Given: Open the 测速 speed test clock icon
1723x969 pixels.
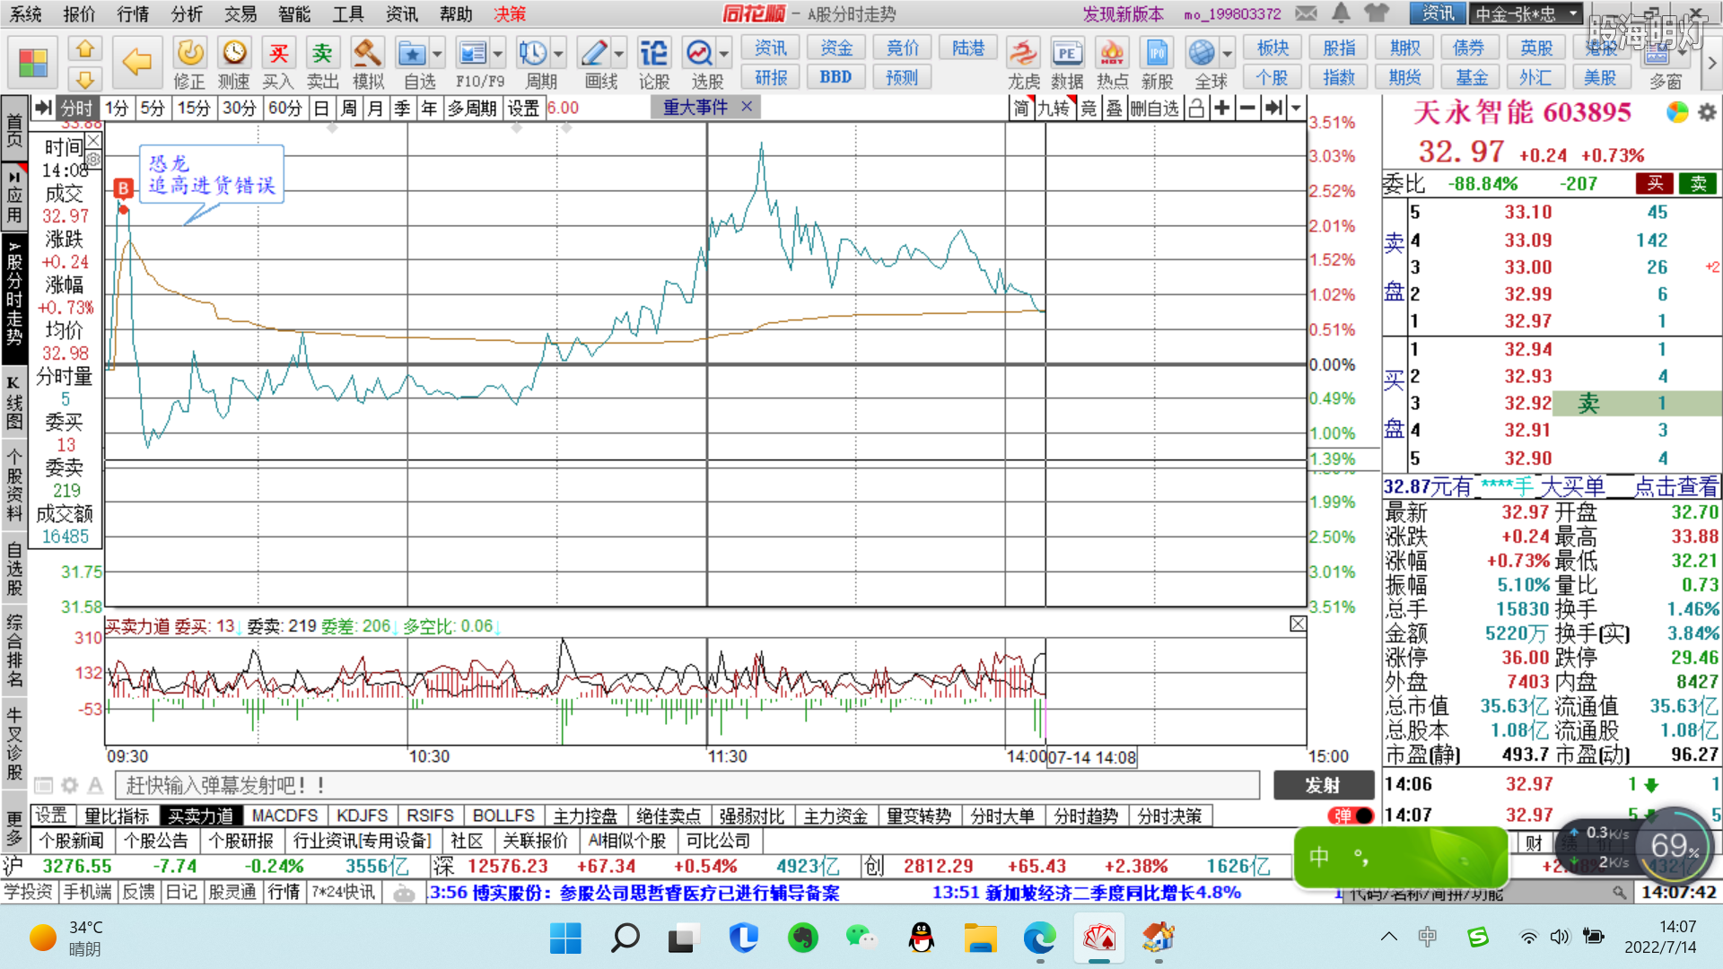Looking at the screenshot, I should coord(234,53).
